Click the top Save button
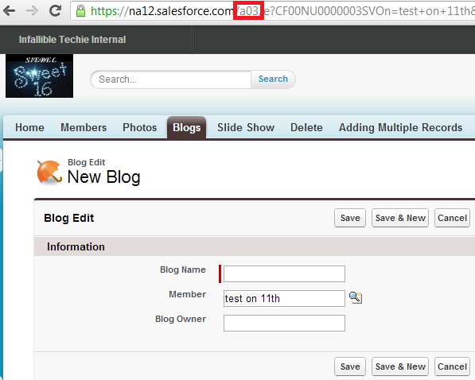Image resolution: width=475 pixels, height=380 pixels. [x=350, y=218]
